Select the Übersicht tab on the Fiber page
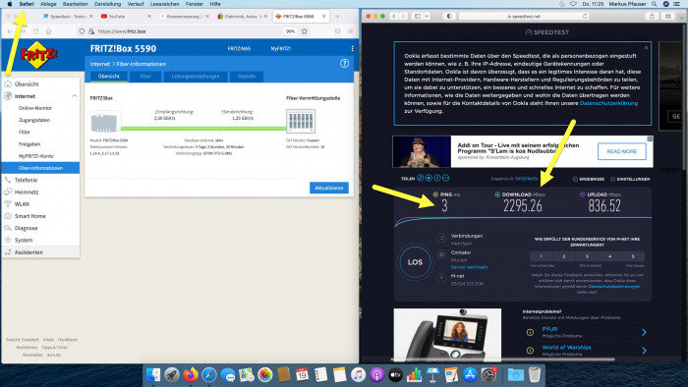688x387 pixels. [x=109, y=77]
